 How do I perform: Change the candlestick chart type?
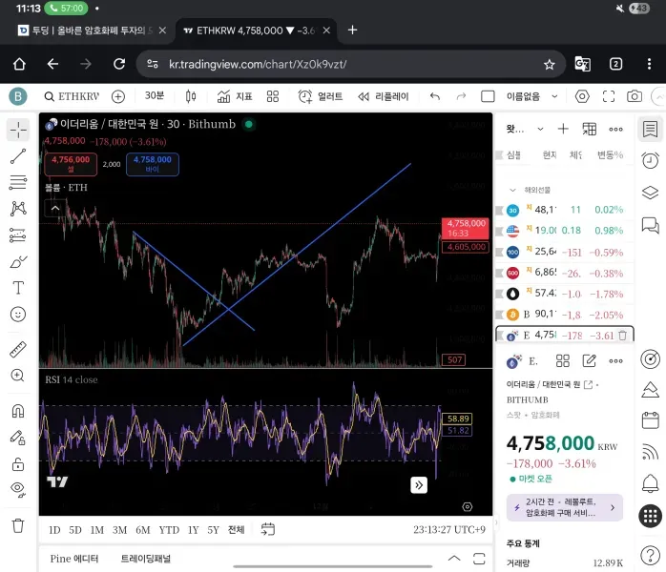point(191,96)
